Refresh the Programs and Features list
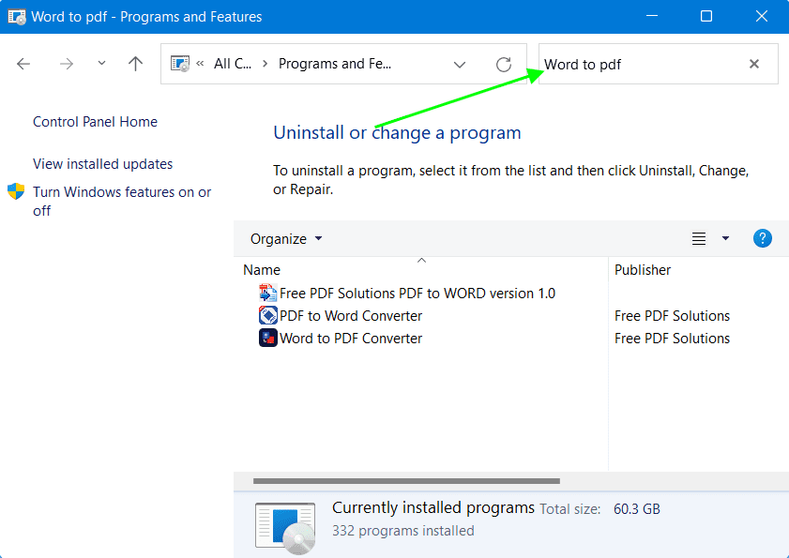789x558 pixels. pos(504,64)
